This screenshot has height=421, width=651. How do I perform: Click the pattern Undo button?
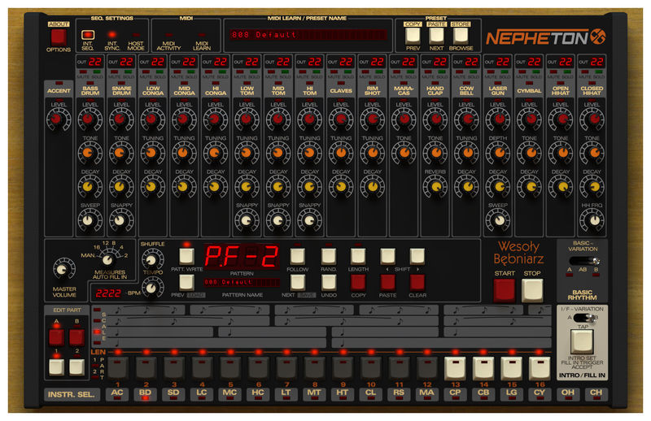[329, 283]
